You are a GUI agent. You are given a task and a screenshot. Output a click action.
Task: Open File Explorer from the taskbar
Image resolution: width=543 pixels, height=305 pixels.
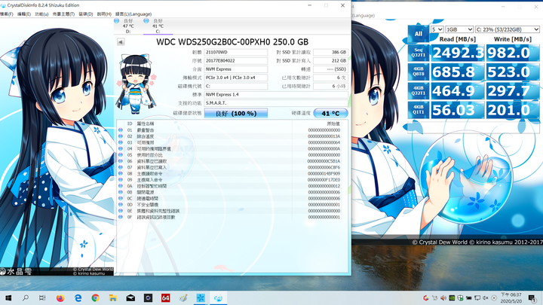point(113,297)
